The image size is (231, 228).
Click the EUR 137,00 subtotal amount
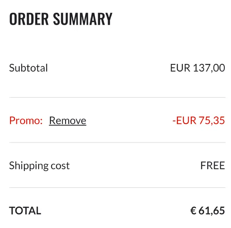pos(198,68)
